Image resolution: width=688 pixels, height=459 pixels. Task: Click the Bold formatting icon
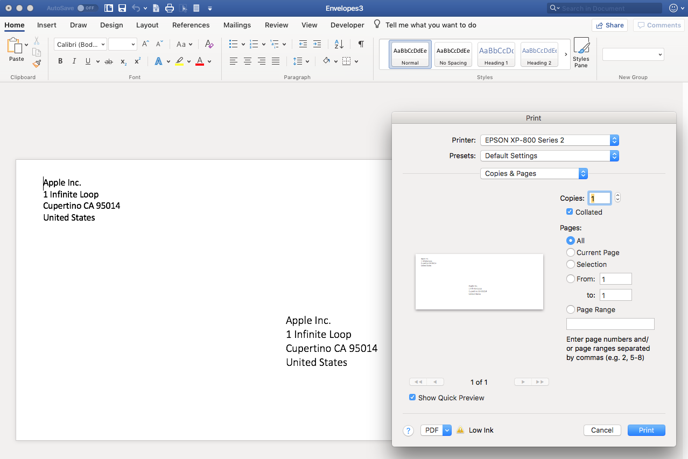(x=60, y=61)
